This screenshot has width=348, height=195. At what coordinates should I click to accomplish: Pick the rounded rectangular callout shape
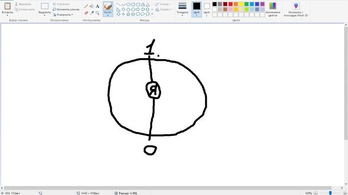(x=138, y=14)
